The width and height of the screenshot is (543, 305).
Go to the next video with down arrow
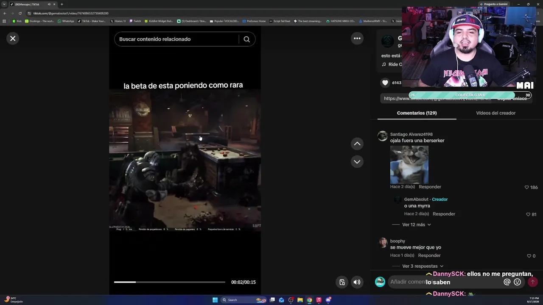(357, 162)
